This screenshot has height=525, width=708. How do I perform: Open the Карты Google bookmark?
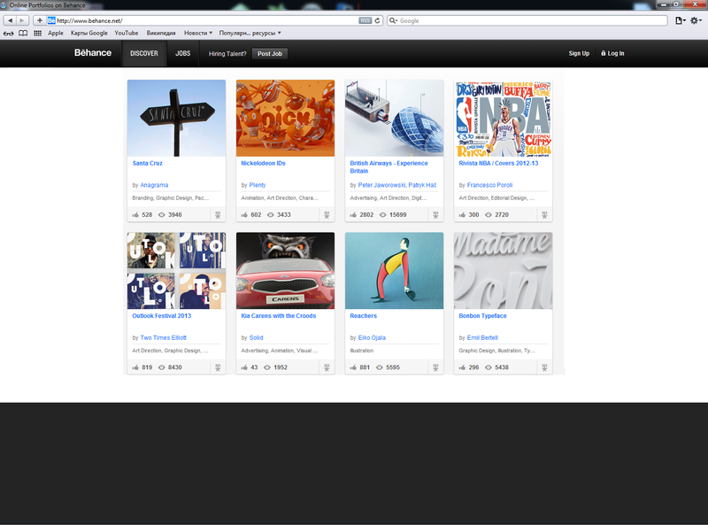89,33
